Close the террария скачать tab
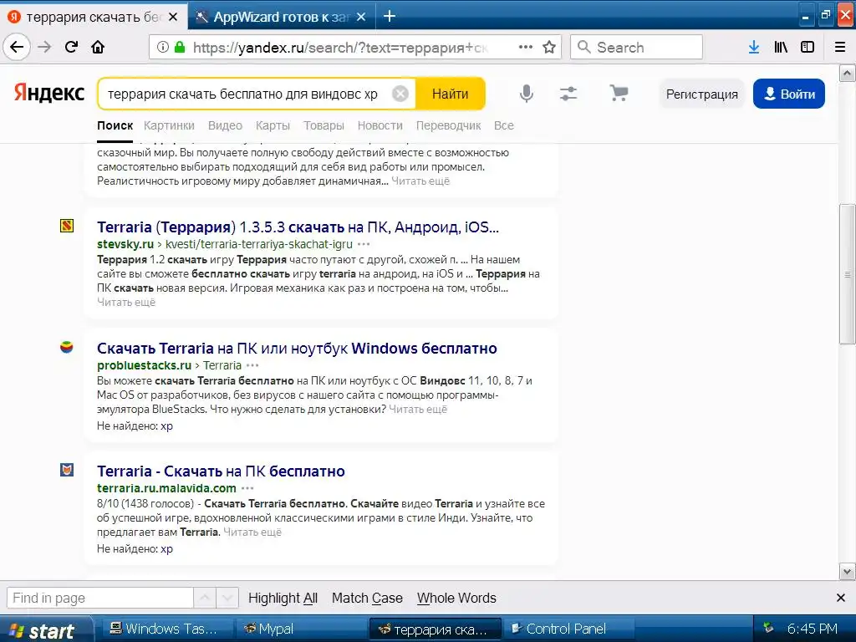 click(x=173, y=17)
